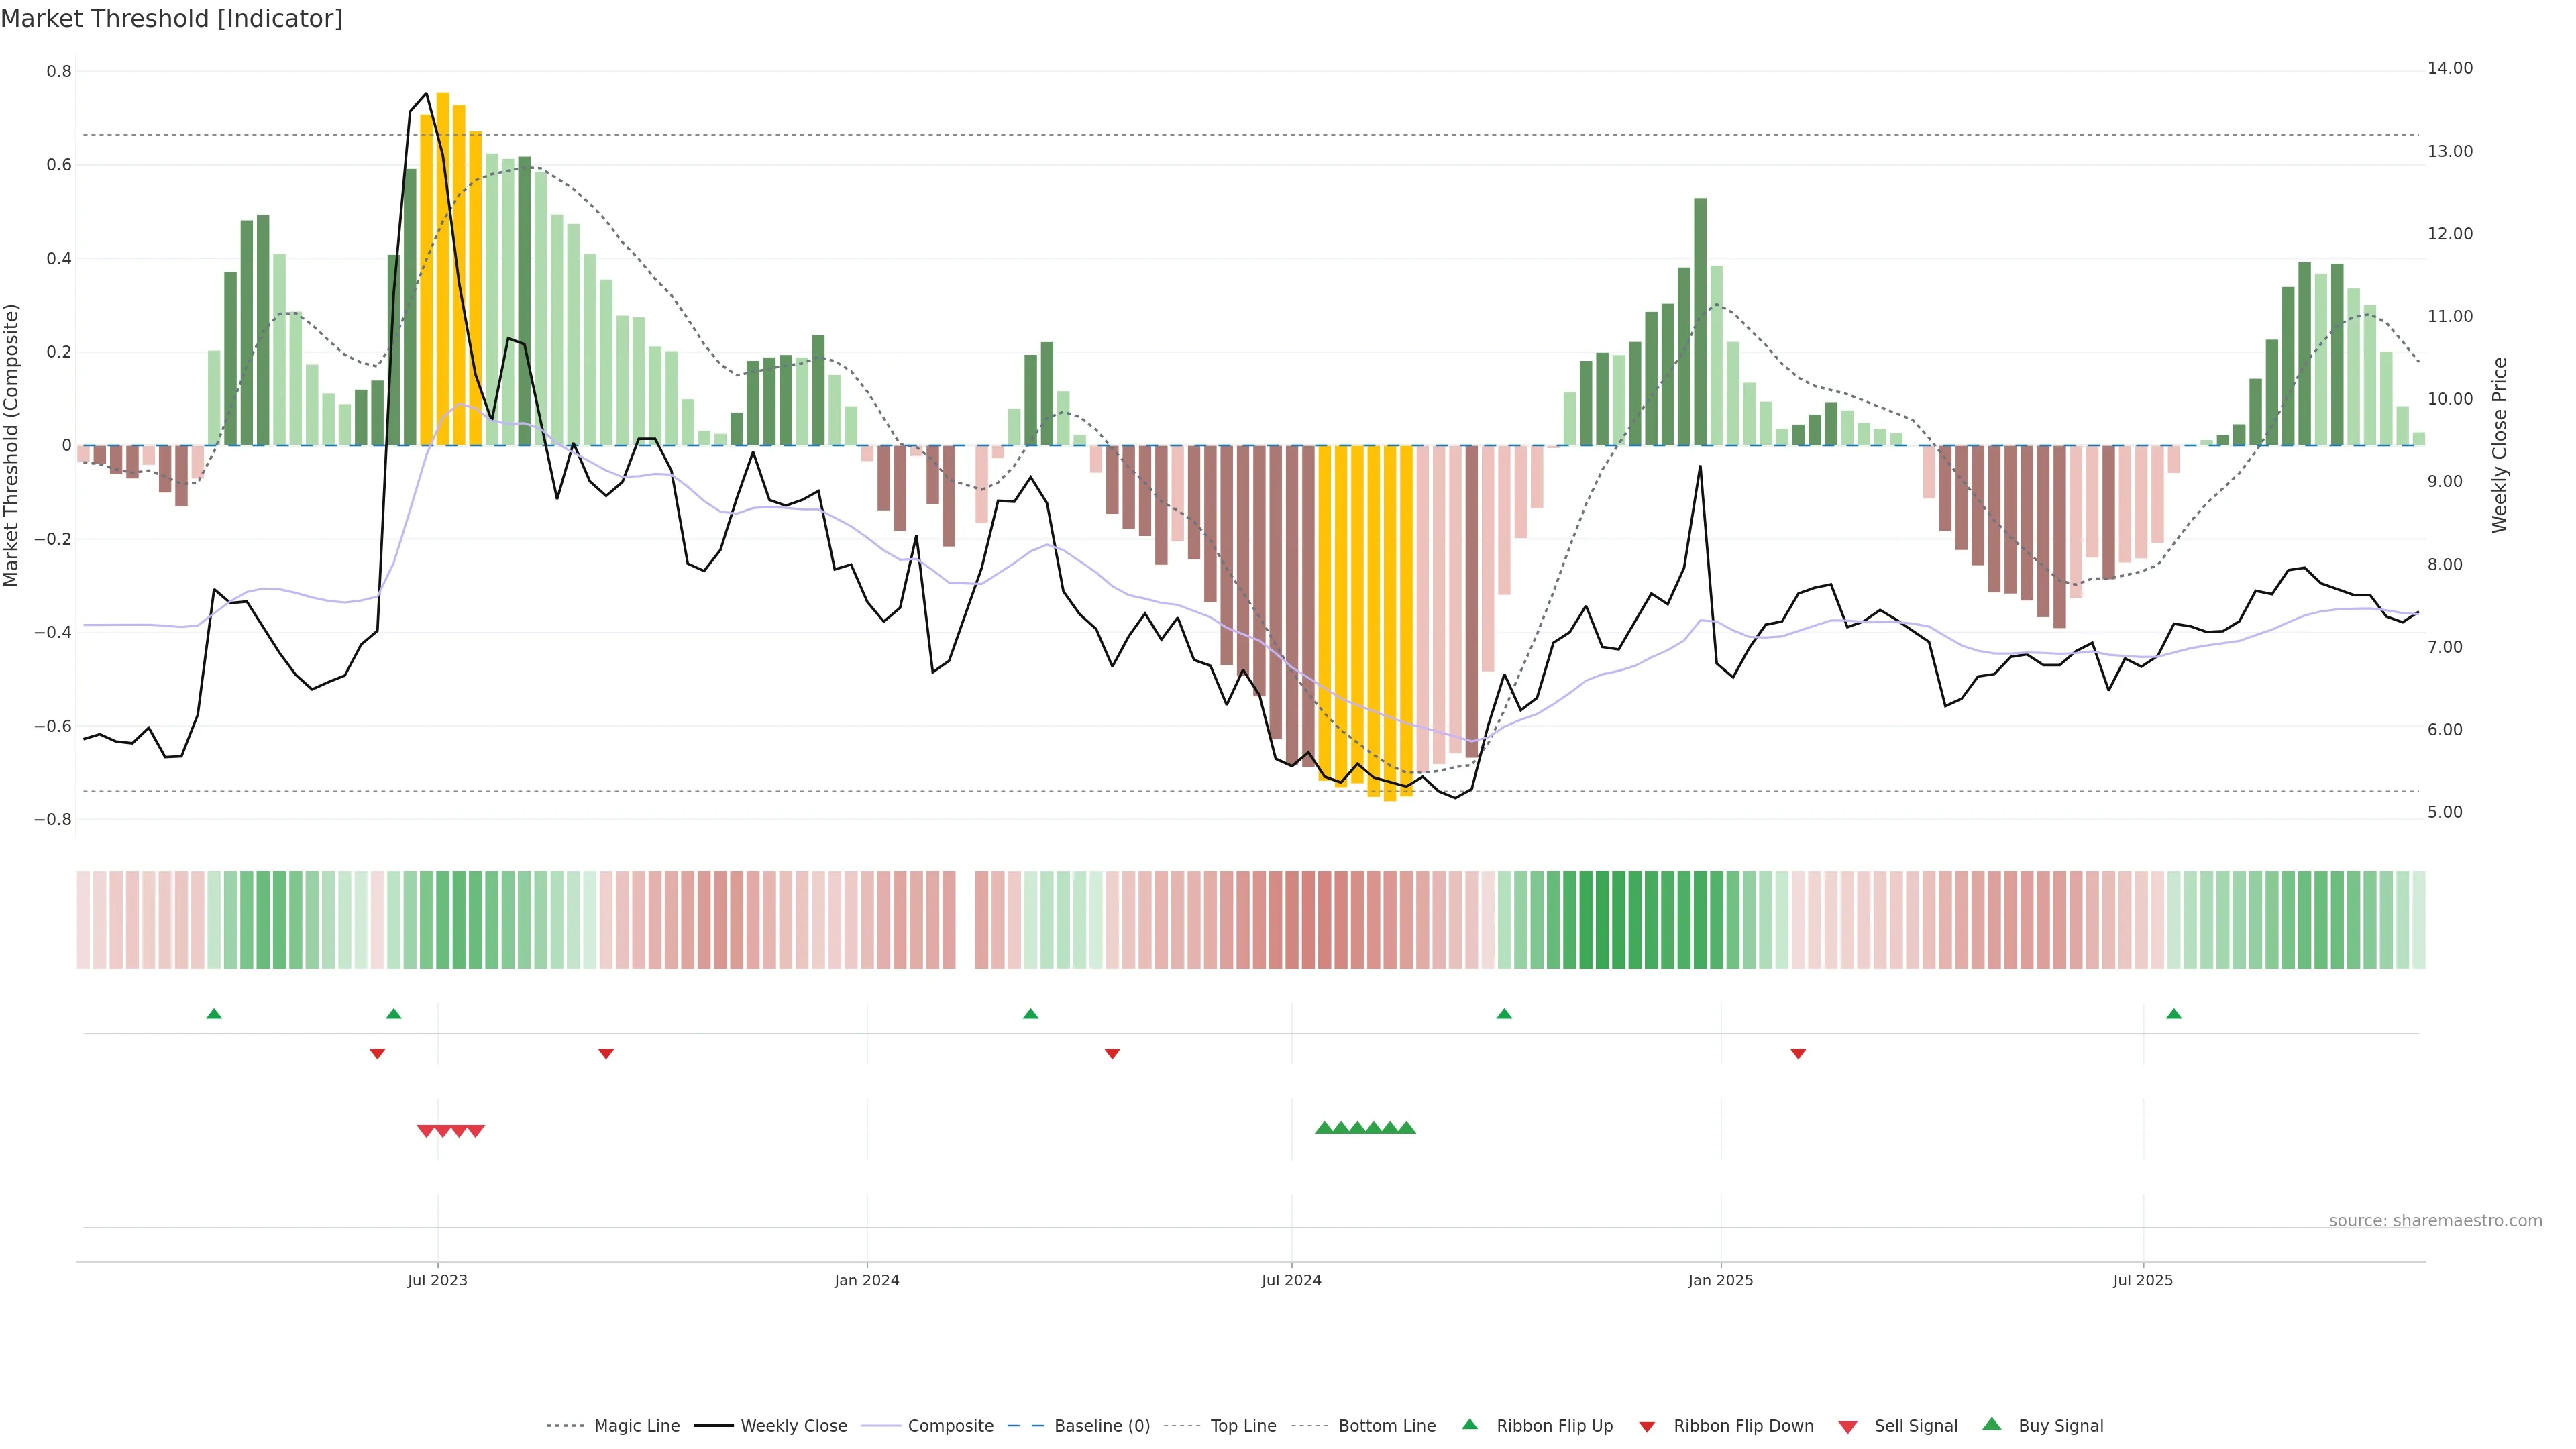Click the Ribbon Flip Up marker after Jul 2025
2576x1449 pixels.
click(x=2173, y=1014)
